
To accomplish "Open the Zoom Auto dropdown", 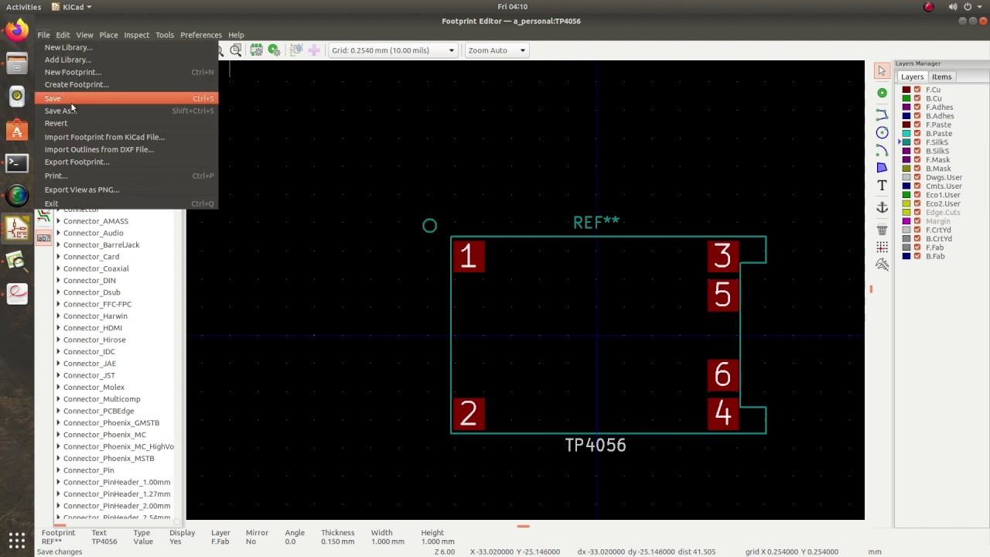I will pos(496,50).
